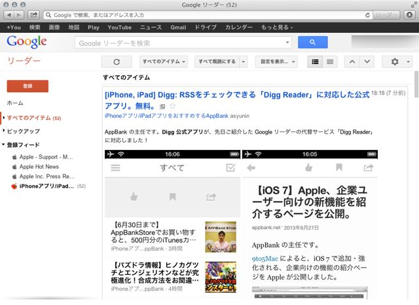Click the Safari Reader button
The image size is (419, 305).
[x=386, y=15]
